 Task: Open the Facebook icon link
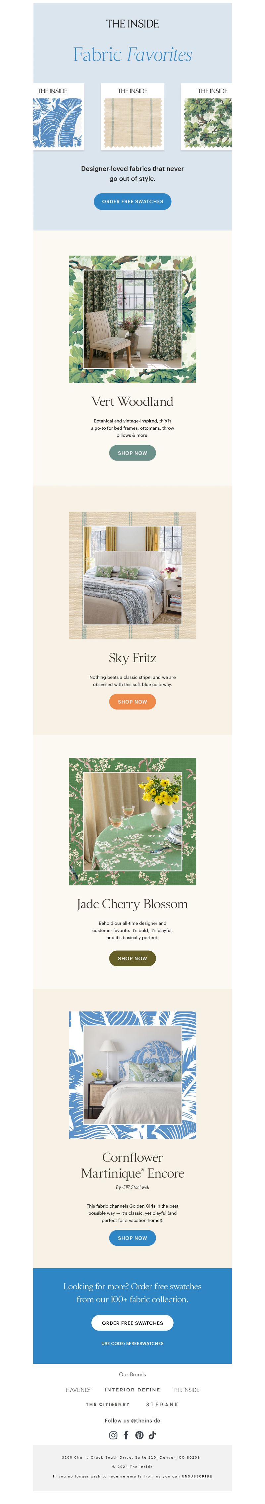tap(126, 1435)
